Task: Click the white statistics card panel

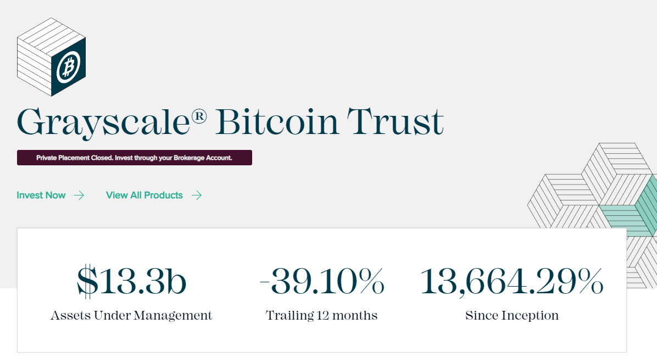Action: pyautogui.click(x=321, y=340)
